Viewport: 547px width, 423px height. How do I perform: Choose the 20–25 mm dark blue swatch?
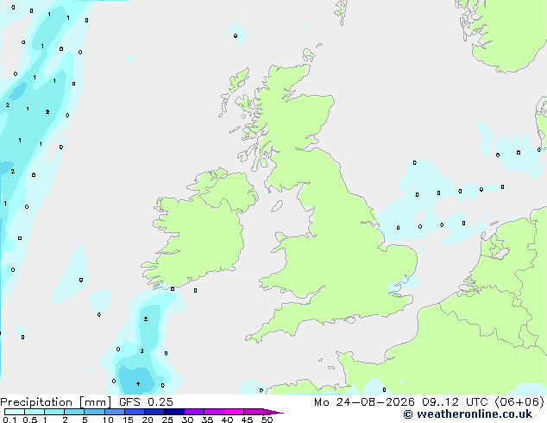[154, 412]
